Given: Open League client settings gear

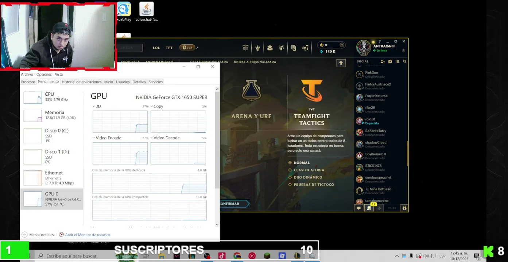Looking at the screenshot, I should coord(396,41).
